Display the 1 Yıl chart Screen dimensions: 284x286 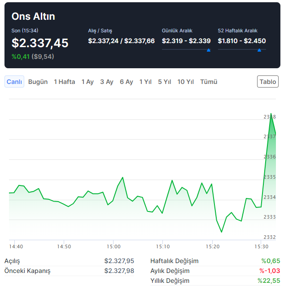pos(145,82)
